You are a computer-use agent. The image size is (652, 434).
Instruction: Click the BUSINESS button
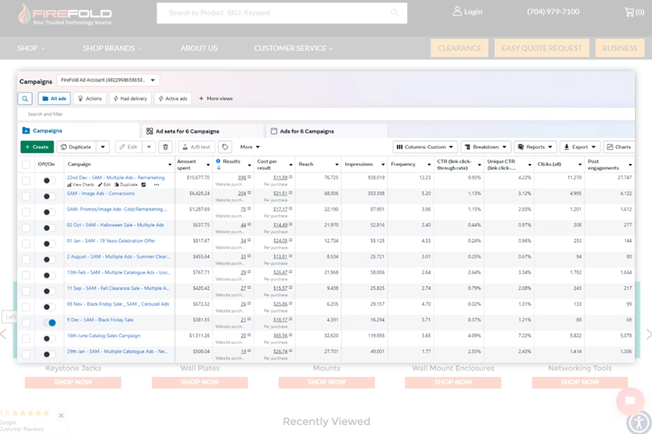pyautogui.click(x=619, y=48)
